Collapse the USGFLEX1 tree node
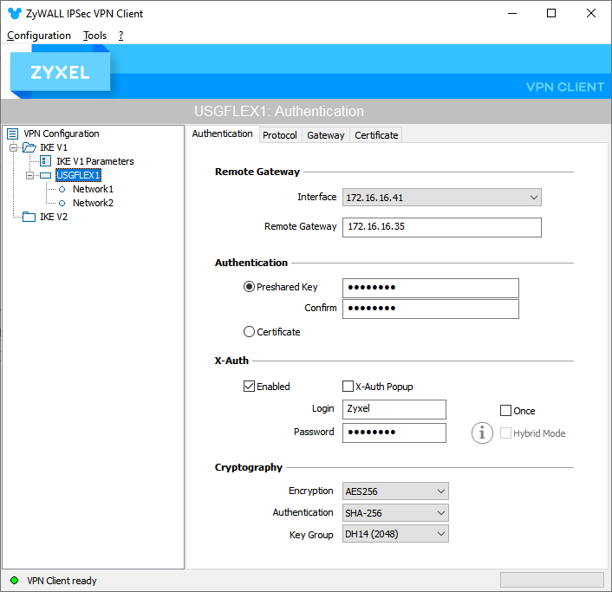Image resolution: width=612 pixels, height=592 pixels. [30, 175]
